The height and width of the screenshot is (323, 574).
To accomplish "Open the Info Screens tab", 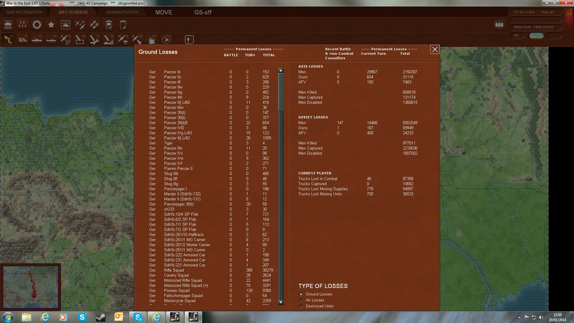I will 73,12.
